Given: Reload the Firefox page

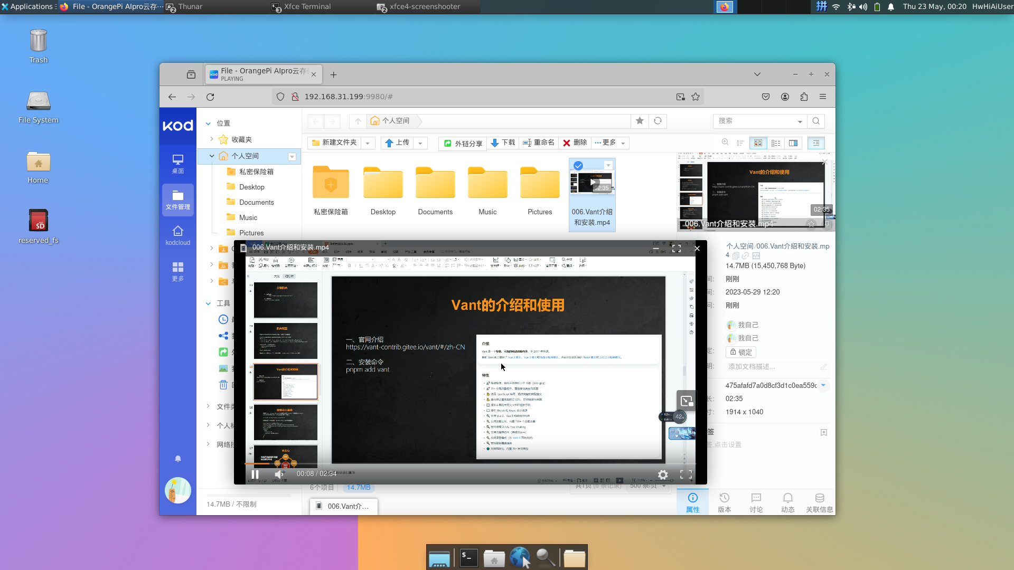Looking at the screenshot, I should 210,97.
